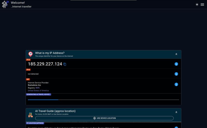The width and height of the screenshot is (207, 128).
Task: Copy the IPv4 address to clipboard
Action: 65,64
